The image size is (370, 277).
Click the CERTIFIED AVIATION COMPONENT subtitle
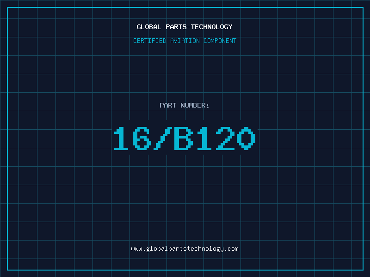[x=185, y=41]
